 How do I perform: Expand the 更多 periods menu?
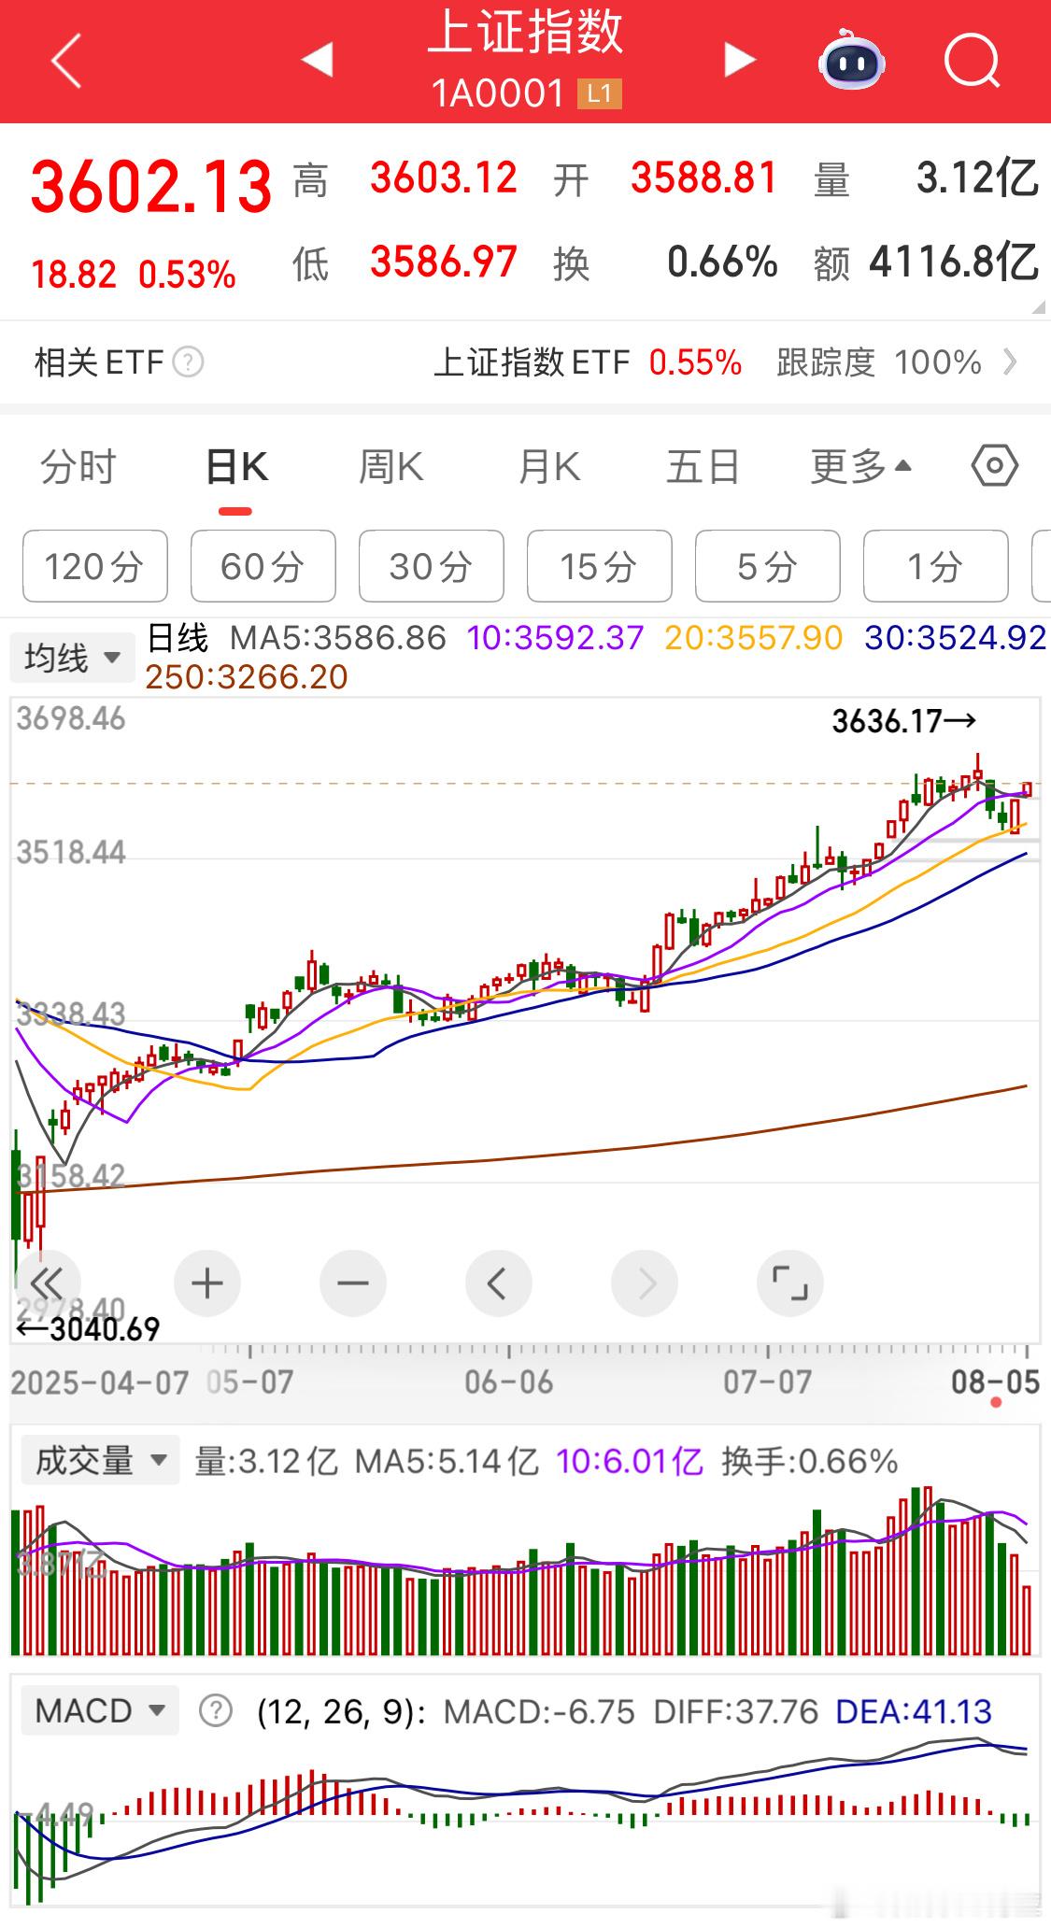(860, 466)
